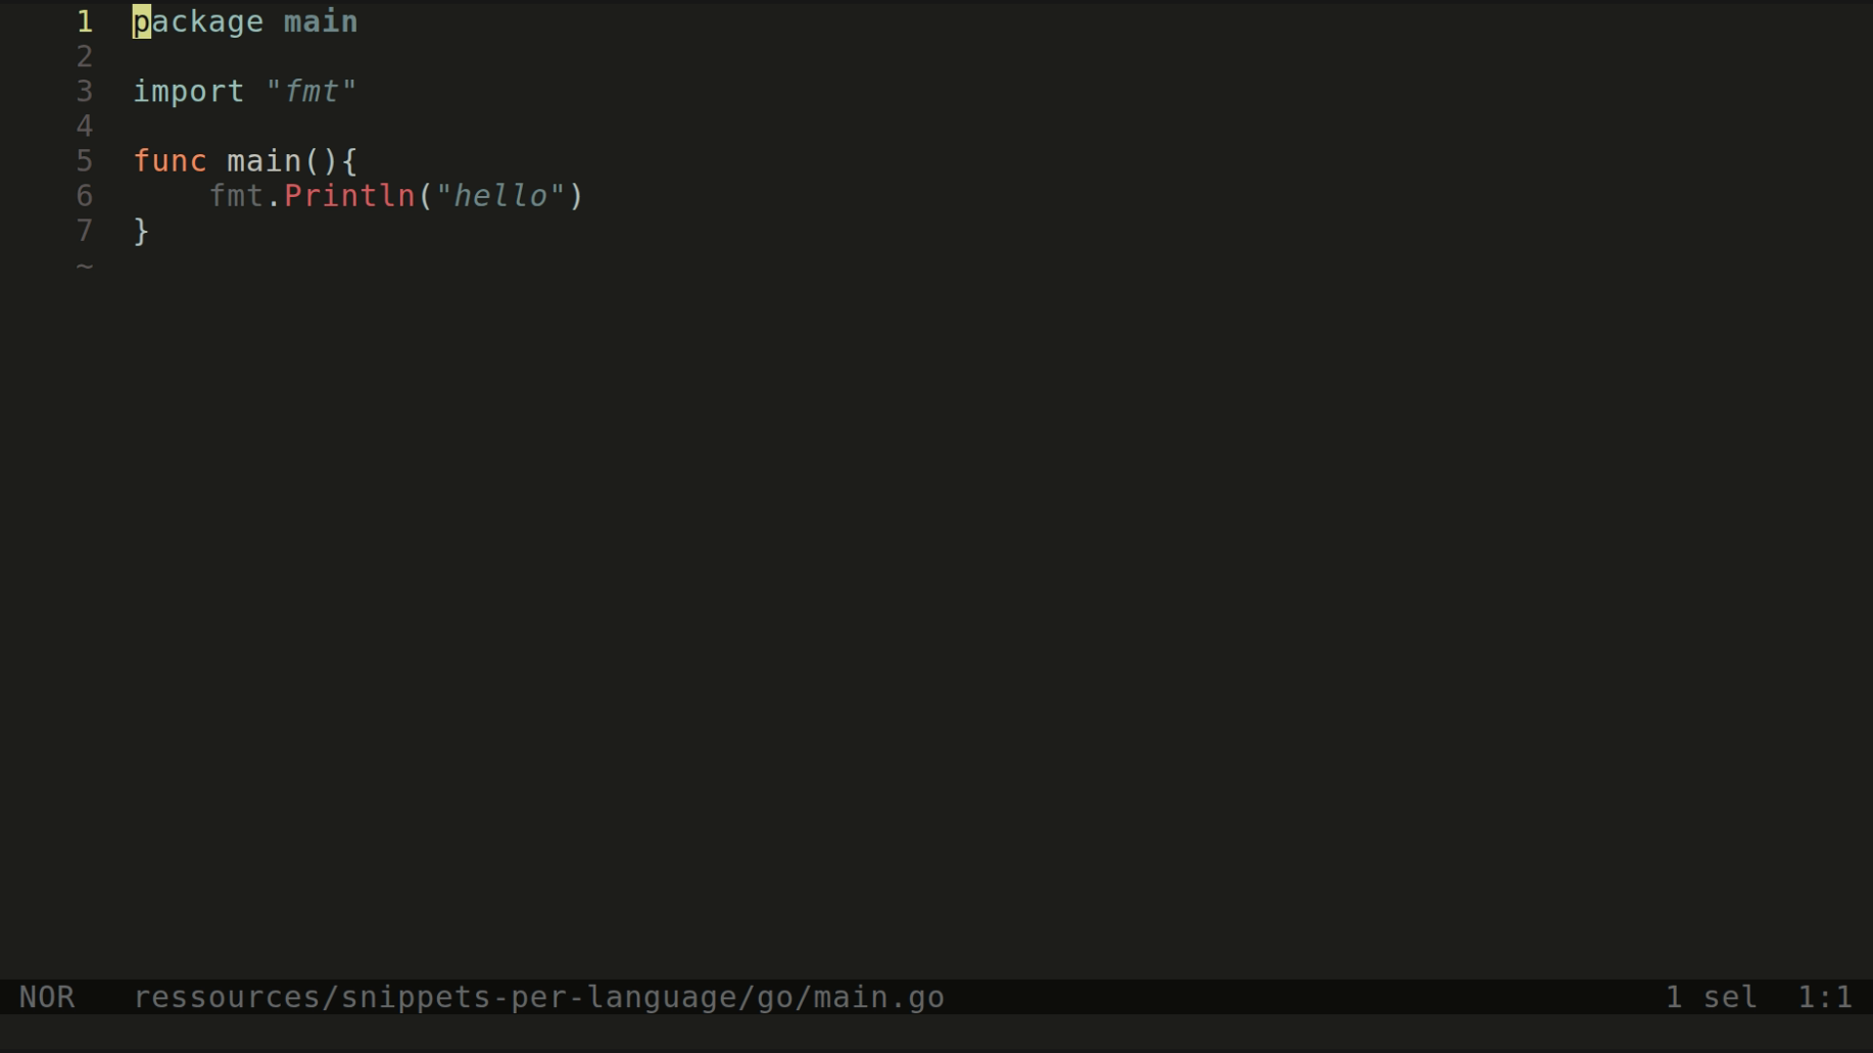
Task: Click the "fmt" import string
Action: pyautogui.click(x=311, y=91)
